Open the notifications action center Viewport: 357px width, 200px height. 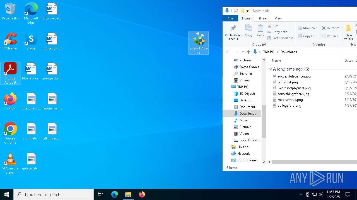pos(348,194)
